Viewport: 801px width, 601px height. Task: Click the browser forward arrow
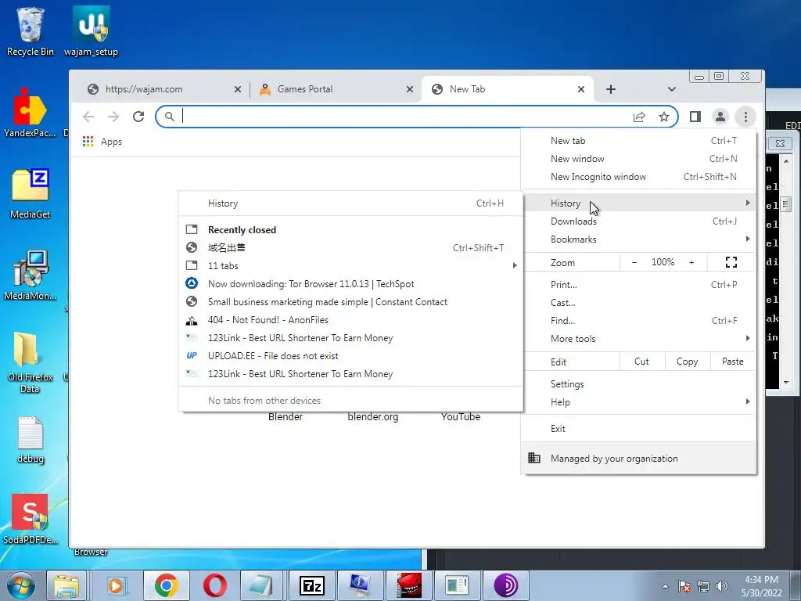tap(113, 117)
